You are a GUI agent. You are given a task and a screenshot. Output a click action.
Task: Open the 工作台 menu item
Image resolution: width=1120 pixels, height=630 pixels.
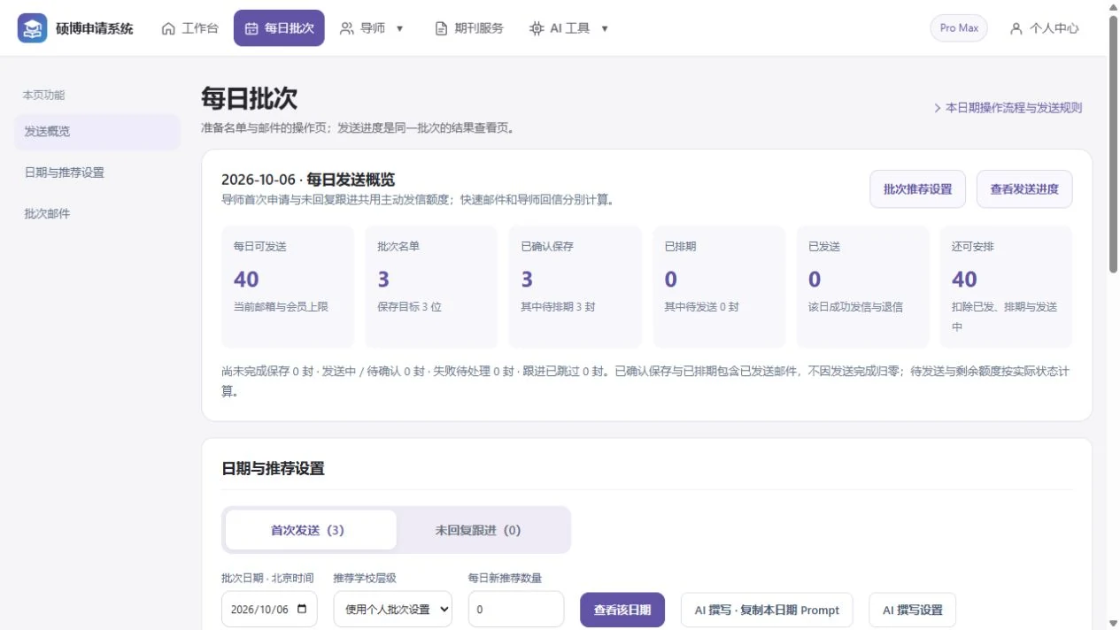[189, 28]
